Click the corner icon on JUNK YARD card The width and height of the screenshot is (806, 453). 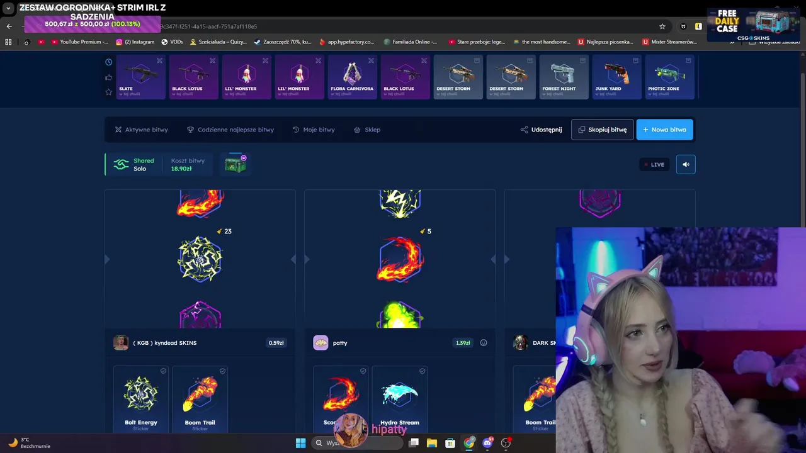[x=635, y=60]
